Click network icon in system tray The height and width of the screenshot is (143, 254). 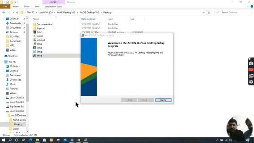pos(226,140)
